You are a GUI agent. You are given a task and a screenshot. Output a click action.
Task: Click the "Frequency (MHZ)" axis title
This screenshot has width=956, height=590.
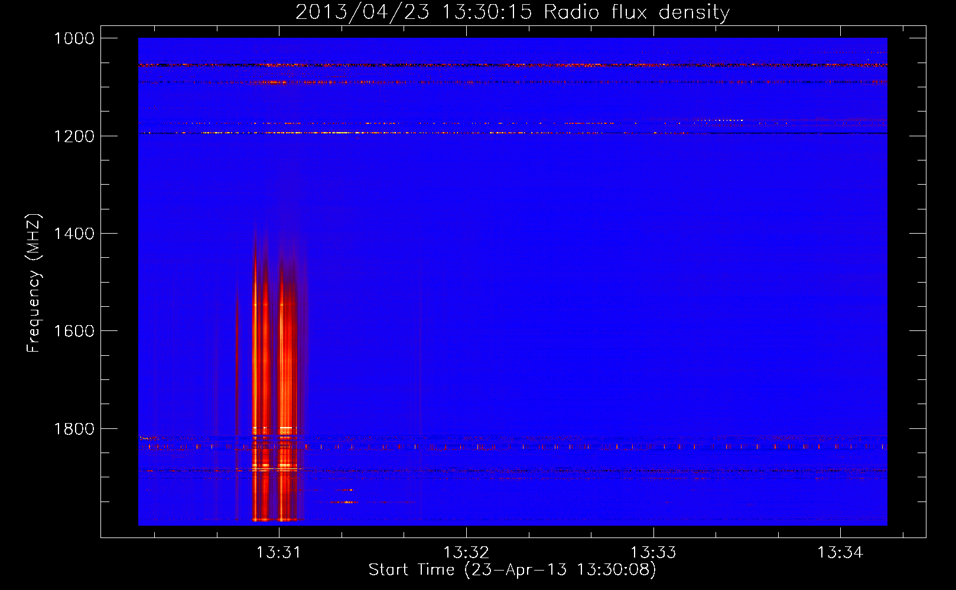coord(34,283)
